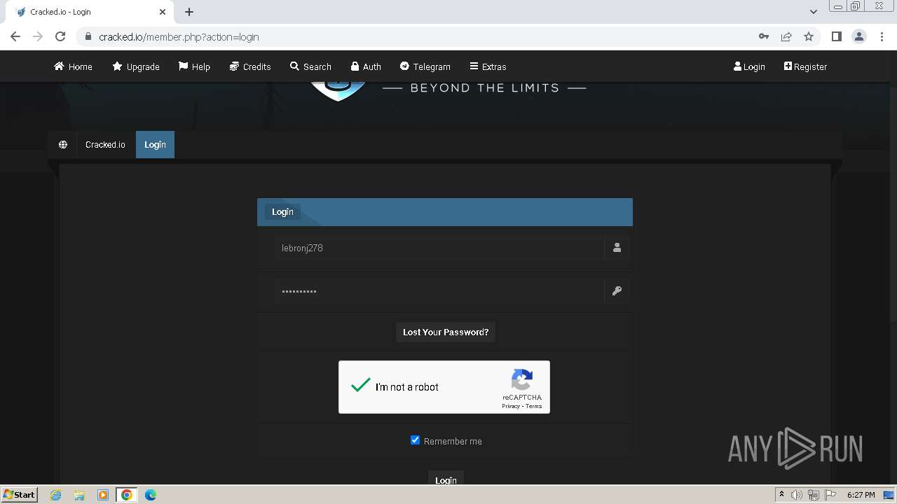897x504 pixels.
Task: Open the Windows Start menu
Action: tap(20, 494)
